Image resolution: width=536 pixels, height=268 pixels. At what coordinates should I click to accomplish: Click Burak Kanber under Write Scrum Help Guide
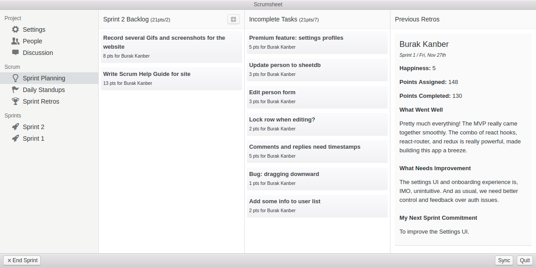point(139,83)
